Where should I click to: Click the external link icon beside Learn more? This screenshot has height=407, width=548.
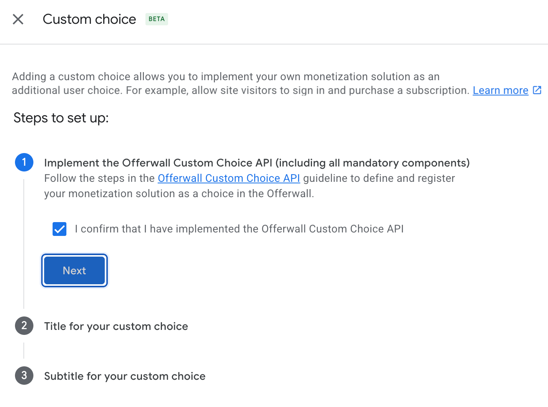click(537, 90)
